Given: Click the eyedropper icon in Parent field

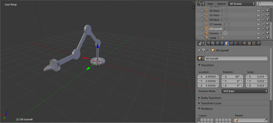Looking at the screenshot, I should click(266, 120).
